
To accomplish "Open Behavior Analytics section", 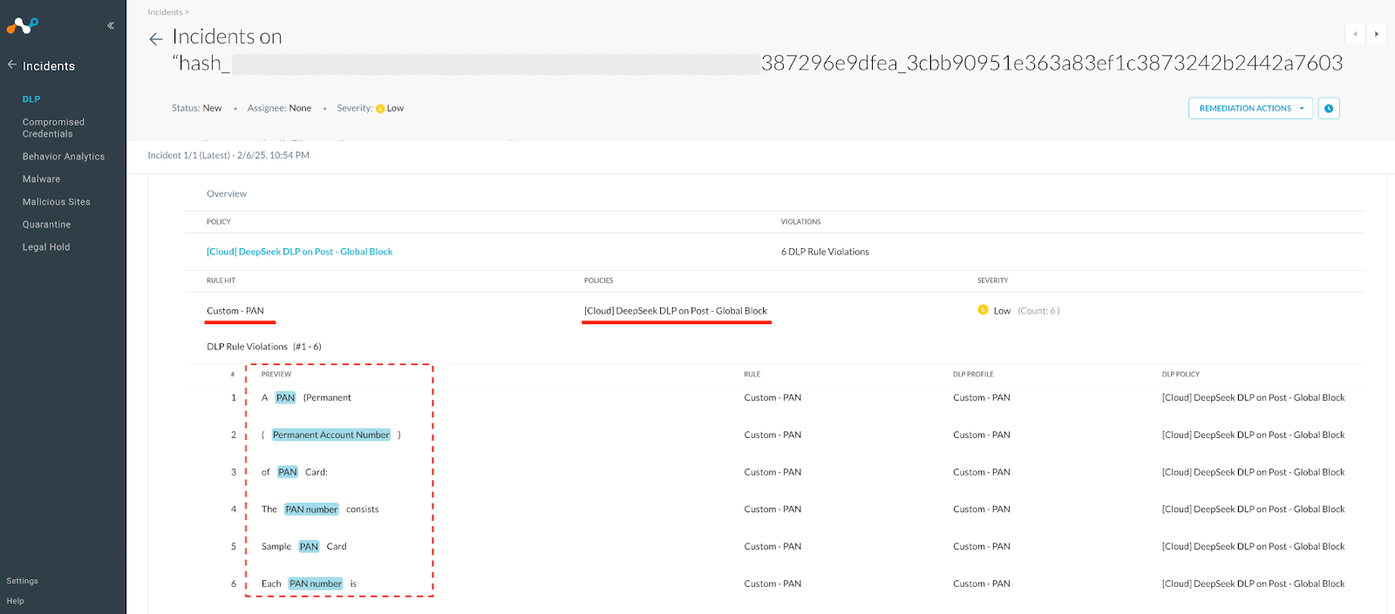I will tap(64, 157).
